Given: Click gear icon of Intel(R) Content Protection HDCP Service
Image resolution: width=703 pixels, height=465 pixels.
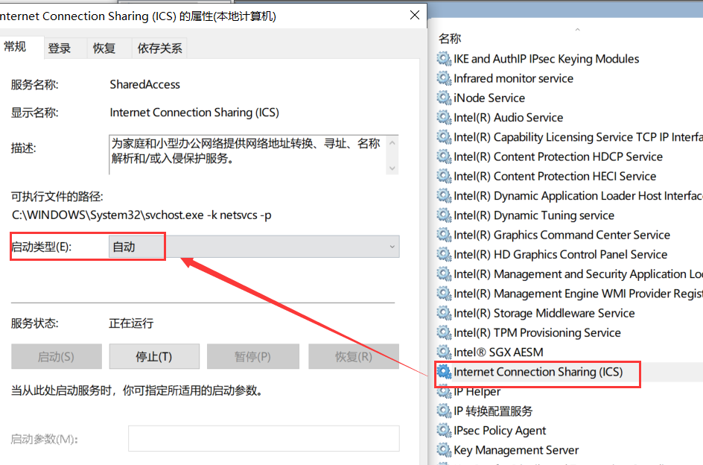Looking at the screenshot, I should tap(444, 156).
